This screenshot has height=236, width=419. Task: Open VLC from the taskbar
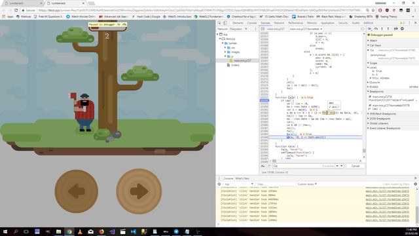coord(80,231)
